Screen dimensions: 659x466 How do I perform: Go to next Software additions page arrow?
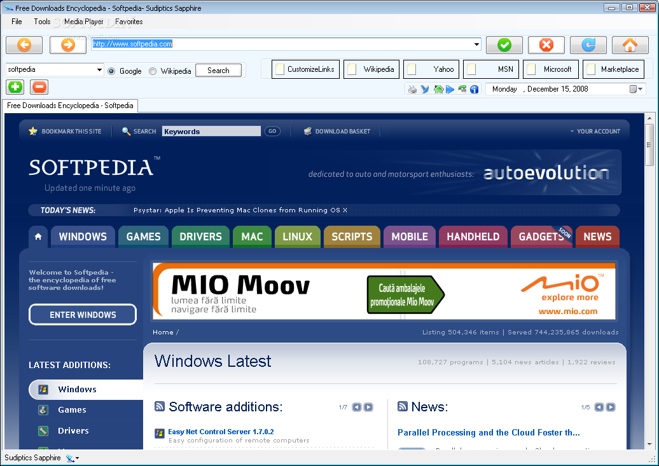[x=368, y=407]
